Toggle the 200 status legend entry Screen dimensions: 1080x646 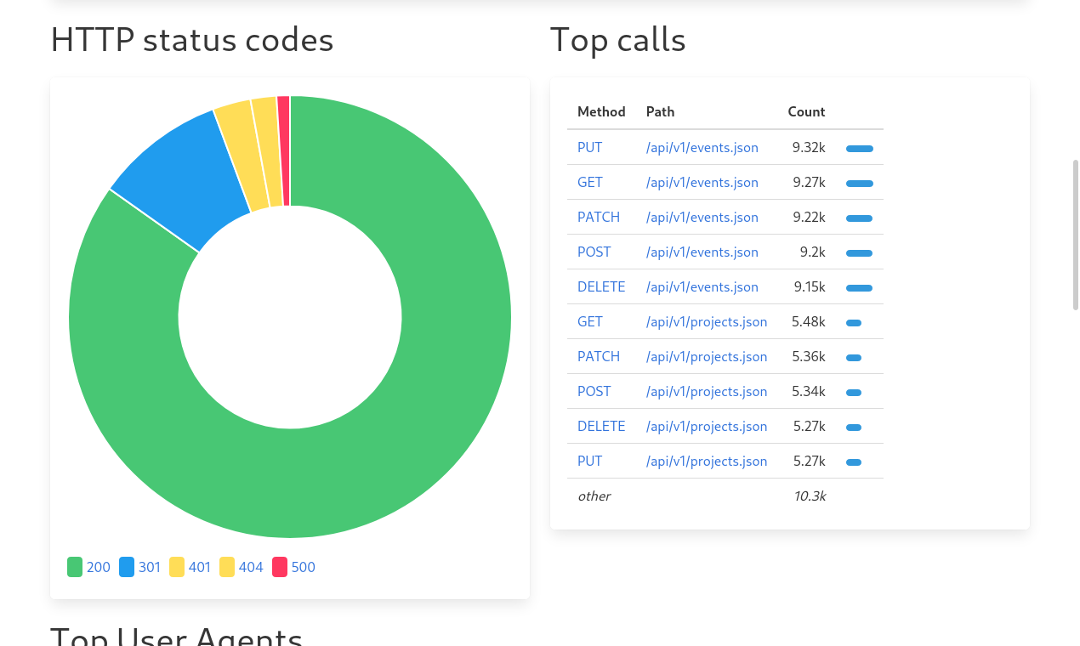coord(89,567)
